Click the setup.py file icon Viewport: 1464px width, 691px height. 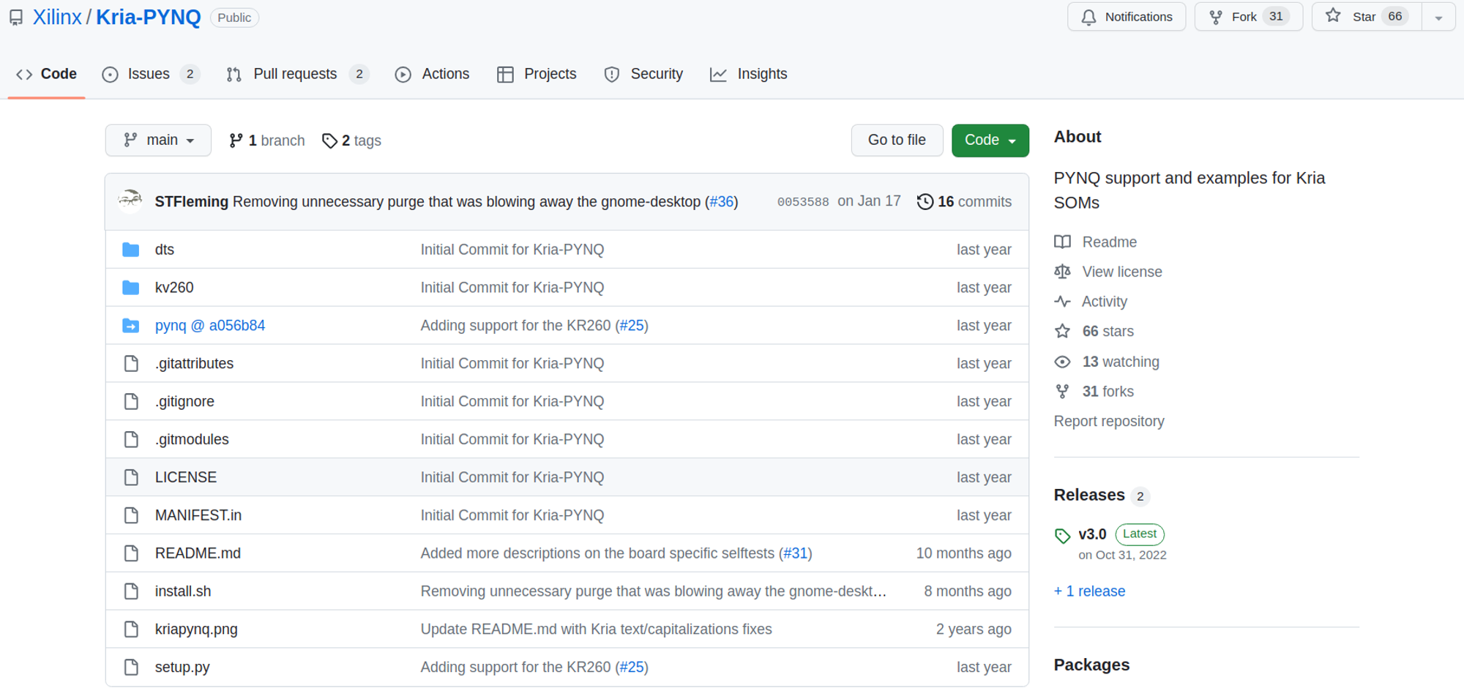point(131,668)
